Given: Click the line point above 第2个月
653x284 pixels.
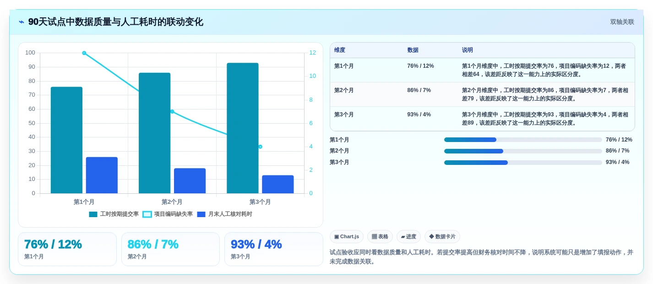Looking at the screenshot, I should 172,111.
